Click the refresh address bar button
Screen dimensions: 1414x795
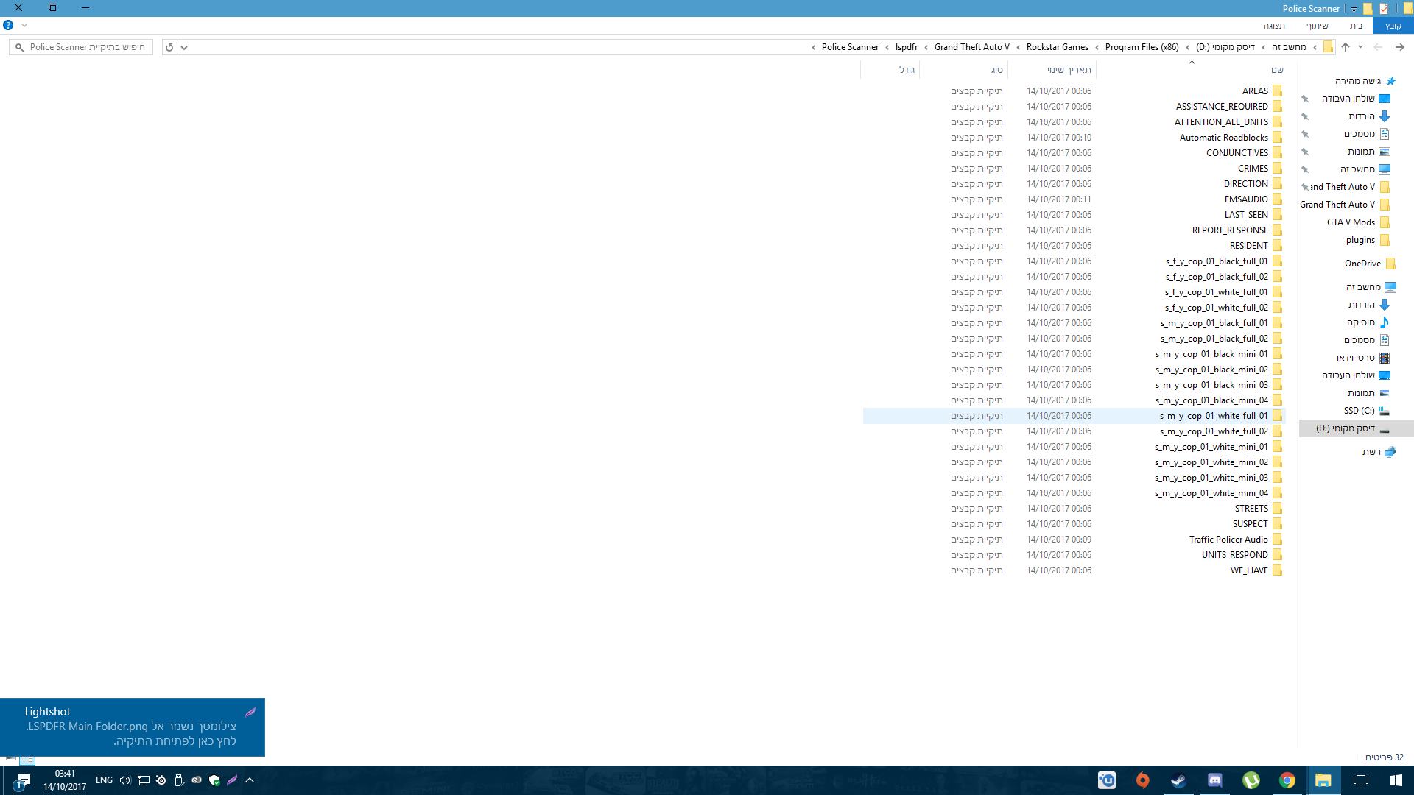point(169,47)
